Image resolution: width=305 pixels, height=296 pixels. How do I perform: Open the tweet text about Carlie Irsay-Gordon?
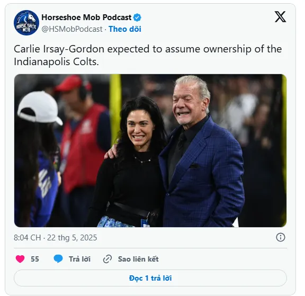148,56
